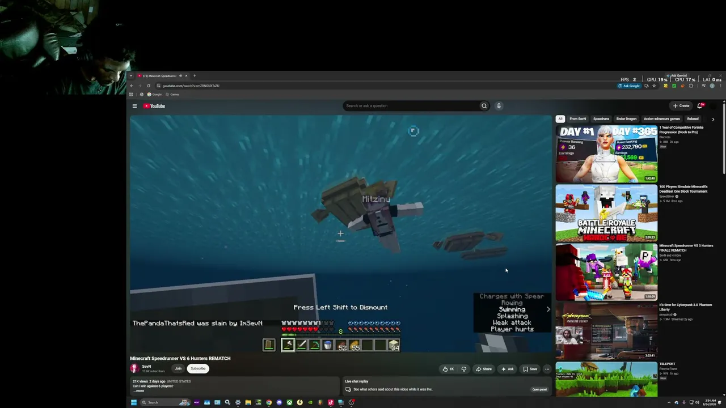Open Settings gear in the taskbar
This screenshot has height=408, width=726.
(x=238, y=402)
